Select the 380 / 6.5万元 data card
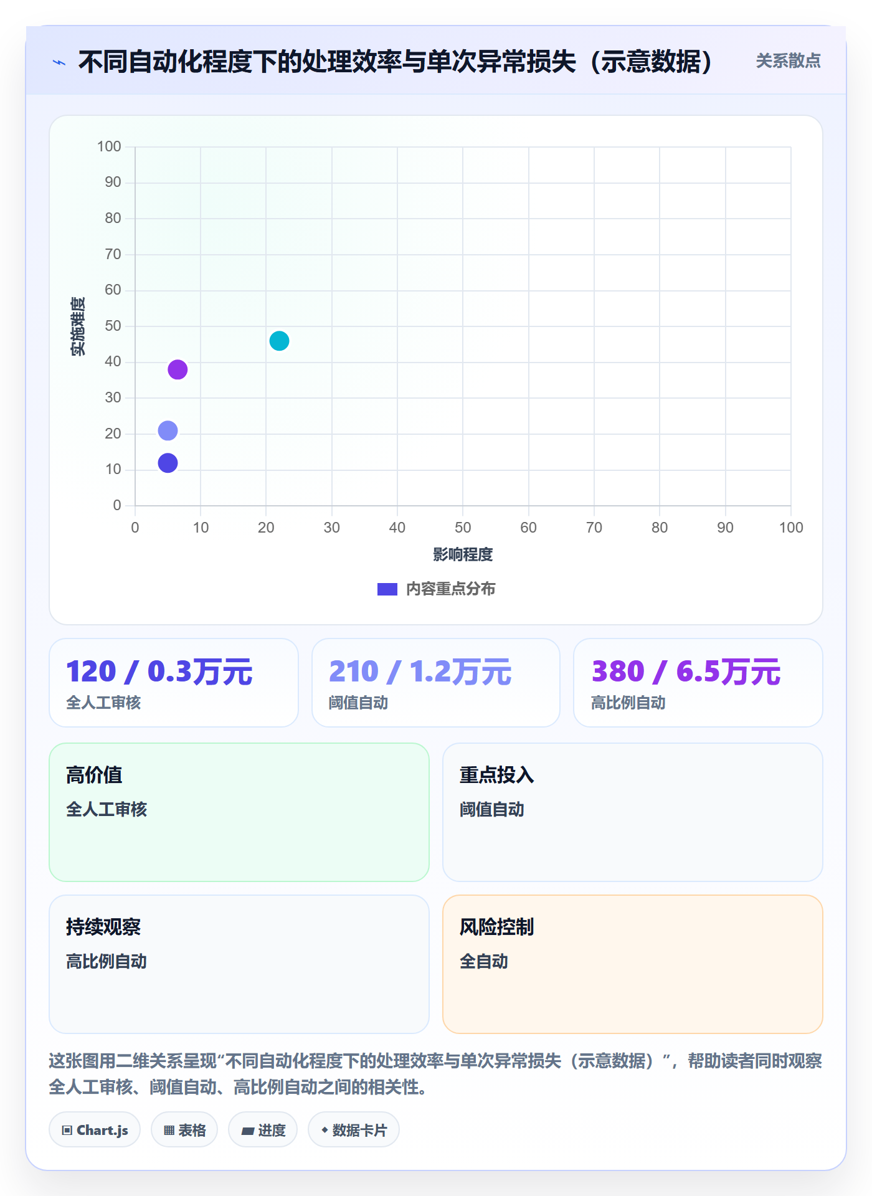 (698, 683)
